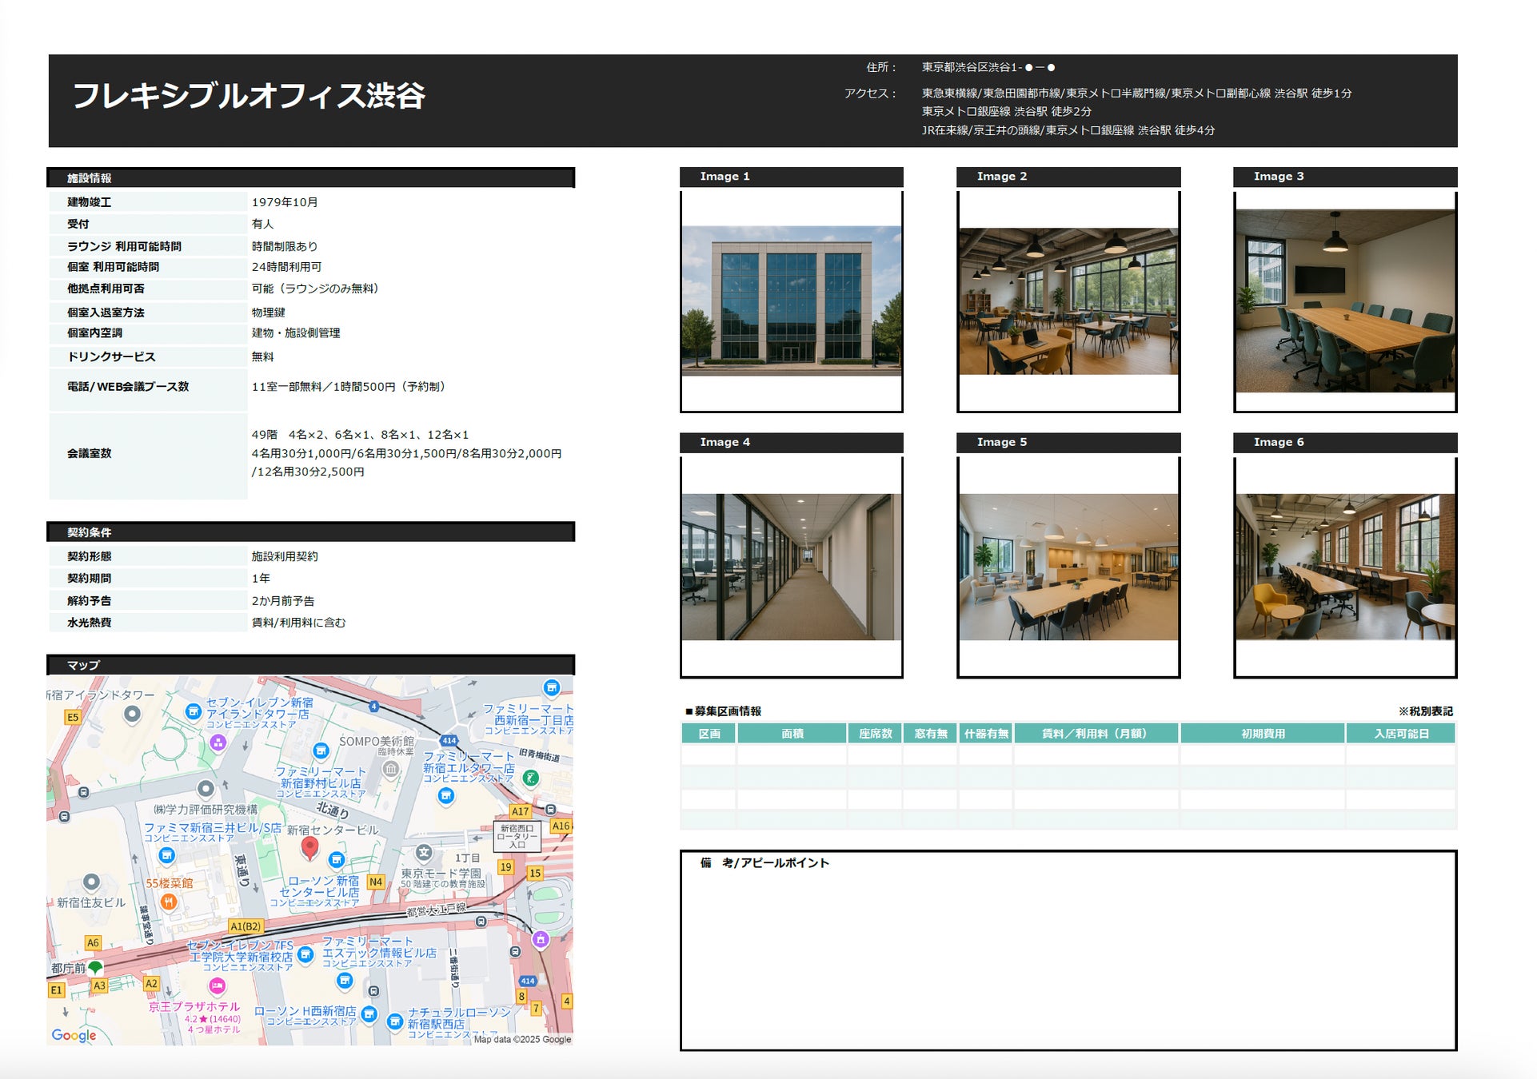The width and height of the screenshot is (1537, 1079).
Task: Click the red location pin on map
Action: [309, 847]
